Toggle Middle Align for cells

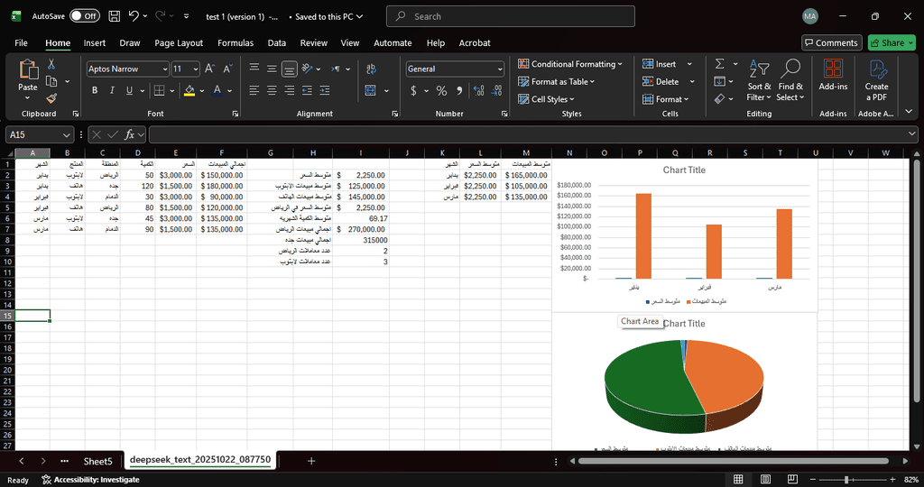point(272,69)
